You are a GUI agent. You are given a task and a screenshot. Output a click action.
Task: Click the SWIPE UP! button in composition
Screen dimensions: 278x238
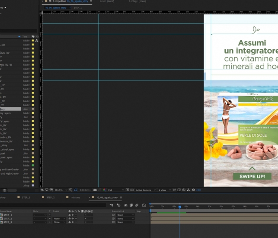coord(252,177)
